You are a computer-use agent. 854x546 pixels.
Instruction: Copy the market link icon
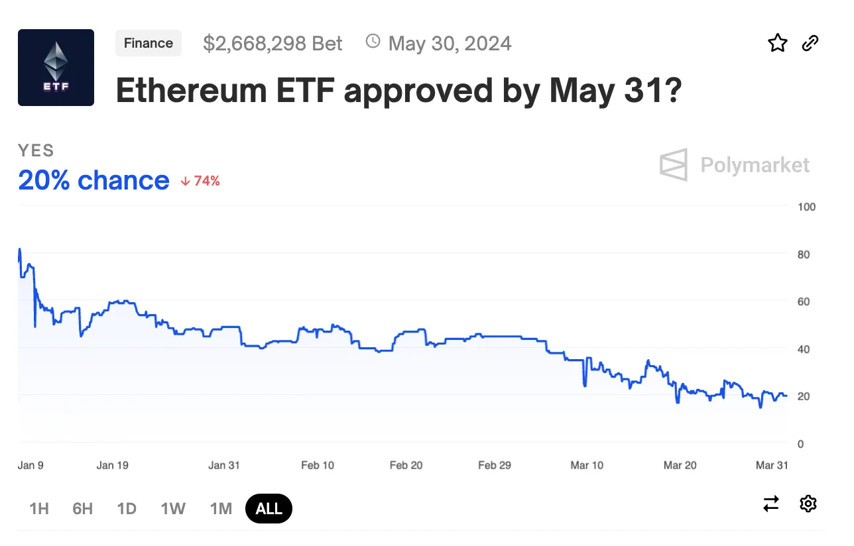810,44
